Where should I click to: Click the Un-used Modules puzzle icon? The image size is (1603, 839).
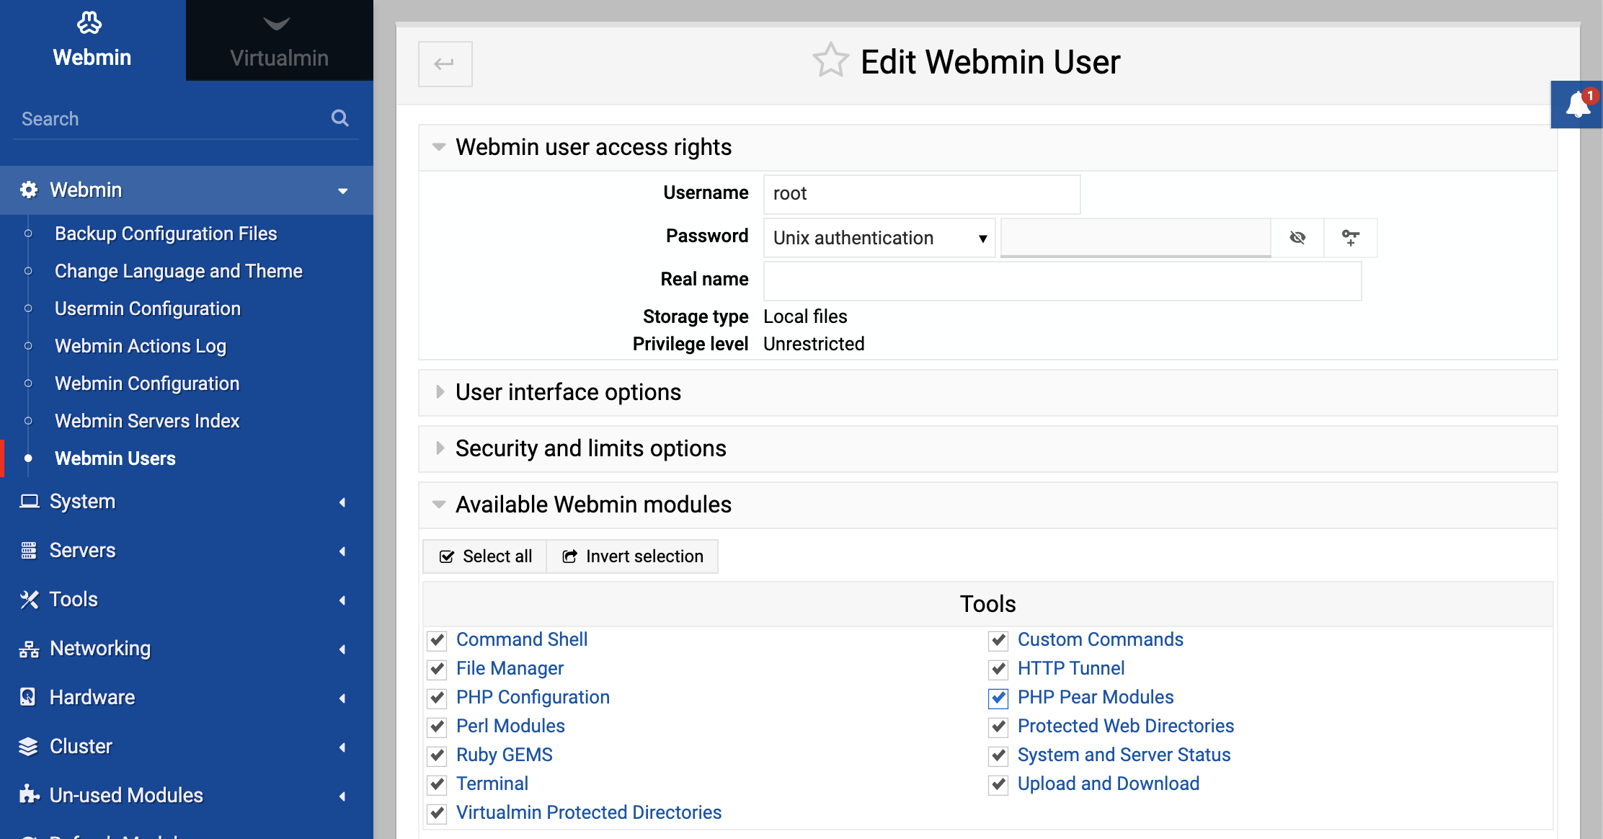pyautogui.click(x=29, y=794)
